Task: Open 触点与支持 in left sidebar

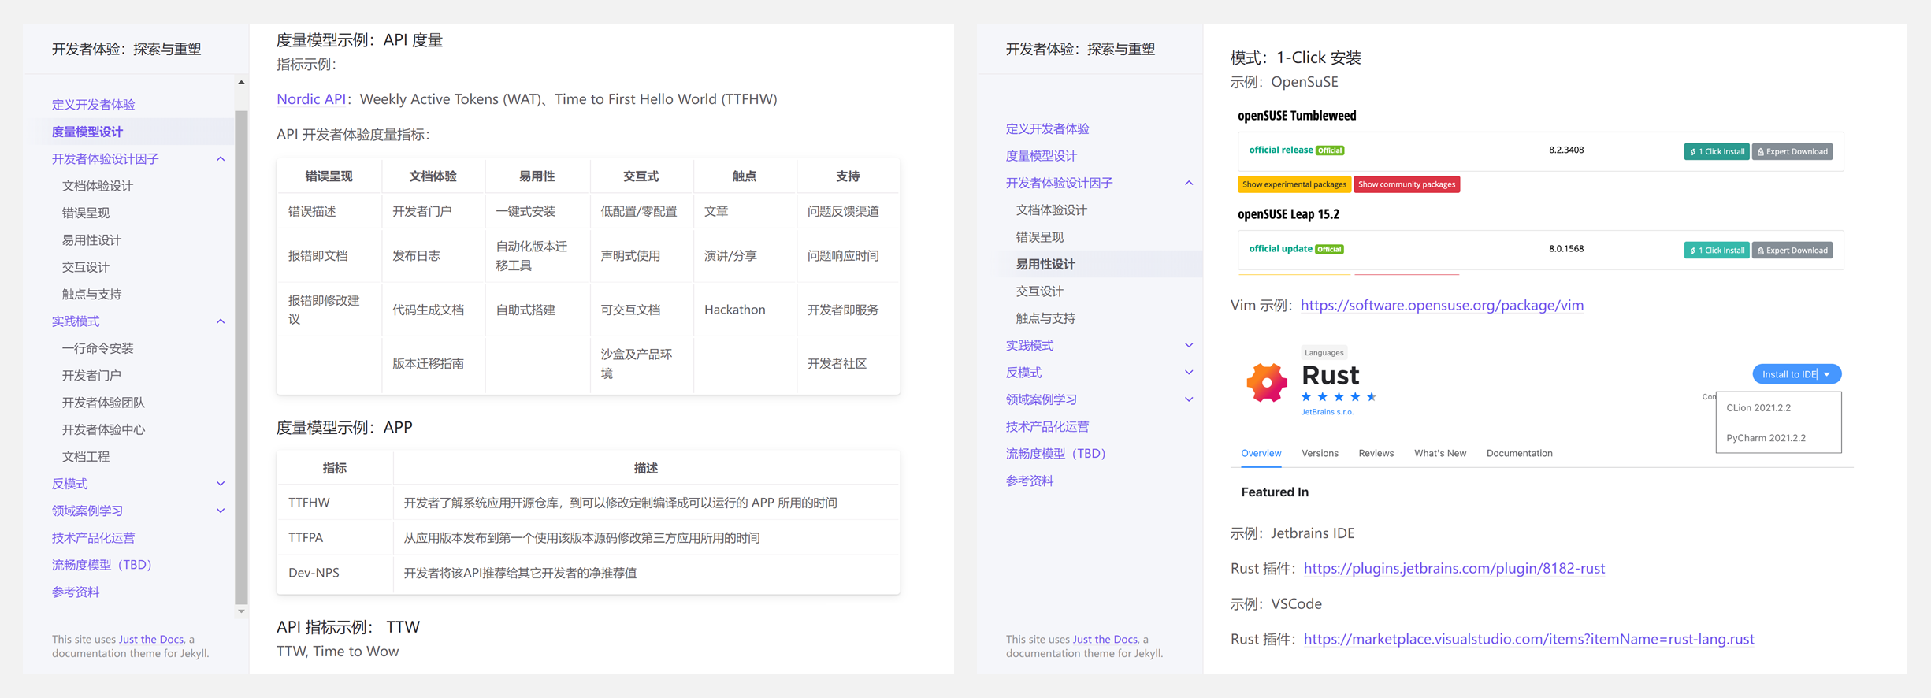Action: tap(91, 294)
